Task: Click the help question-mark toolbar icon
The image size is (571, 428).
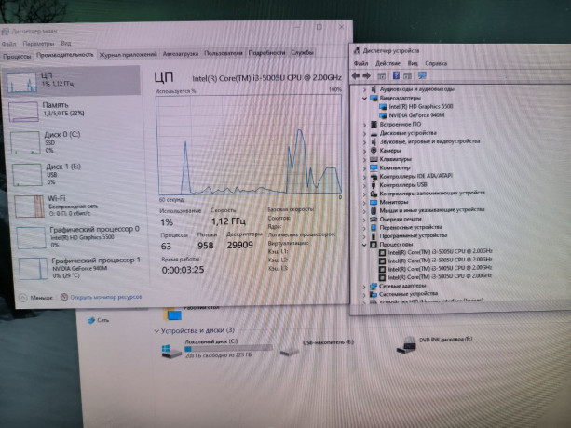Action: tap(396, 75)
